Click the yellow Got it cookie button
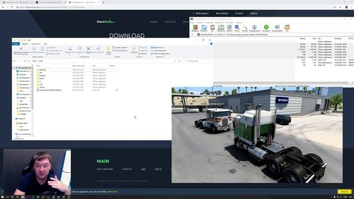Screen dimensions: 354x199 (345, 192)
